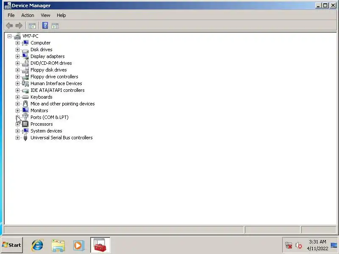
Task: Open Help via the blue question mark icon
Action: pos(45,25)
